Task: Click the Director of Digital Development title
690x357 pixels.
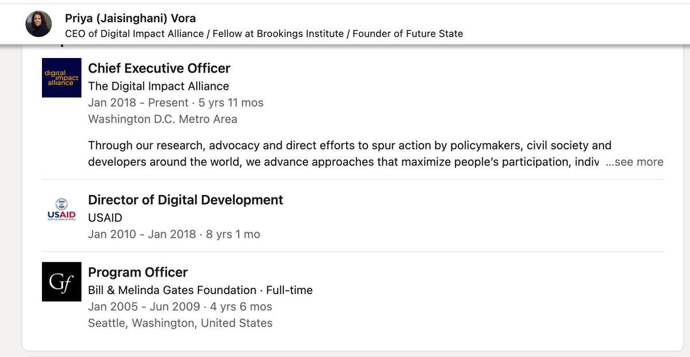Action: tap(185, 200)
